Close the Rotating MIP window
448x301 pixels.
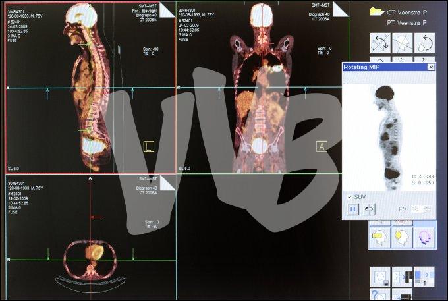click(431, 67)
